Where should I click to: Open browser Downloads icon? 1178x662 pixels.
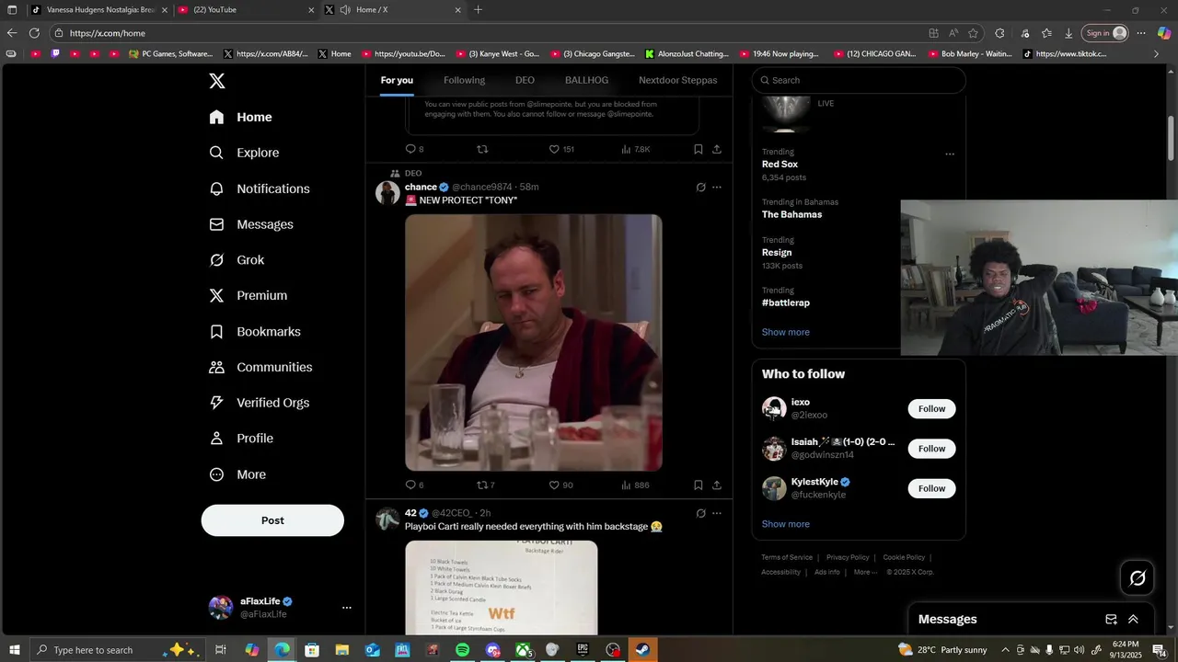pos(1068,33)
